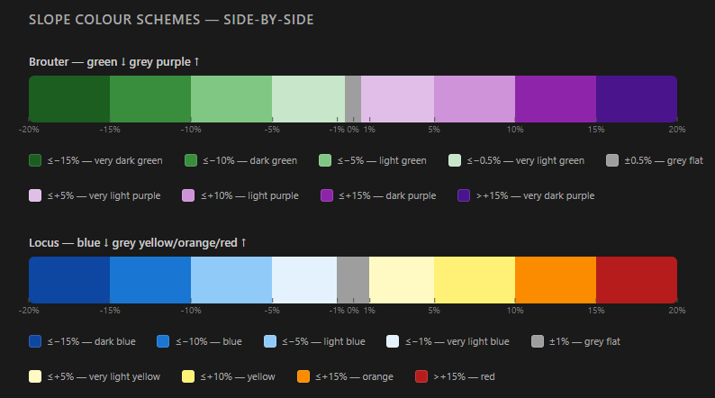Click the grey flat segment in Brouter bar
This screenshot has width=715, height=398.
[x=353, y=99]
